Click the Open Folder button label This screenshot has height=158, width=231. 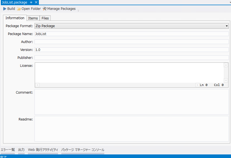[31, 9]
